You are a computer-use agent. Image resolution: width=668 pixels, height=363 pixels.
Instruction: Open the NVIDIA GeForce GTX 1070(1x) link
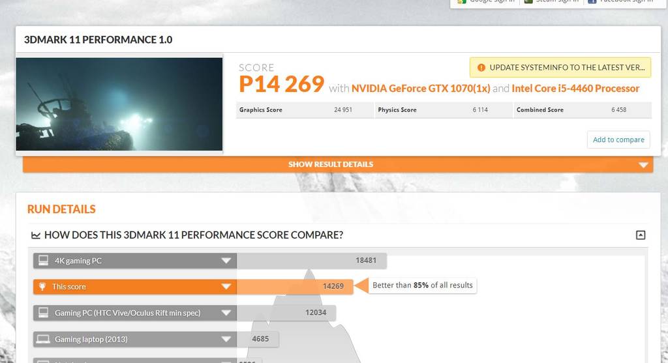tap(421, 89)
